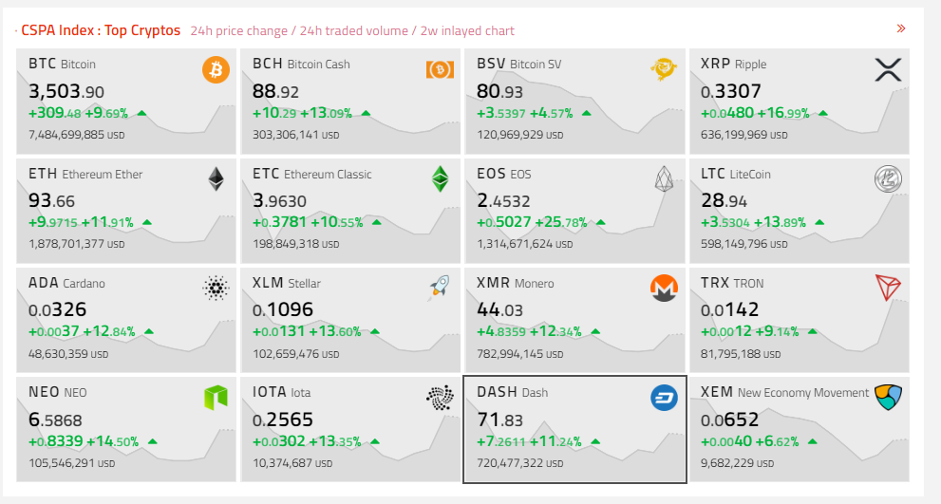Open ETH Ethereum Ether title
Screen dimensions: 941x504
tap(85, 174)
